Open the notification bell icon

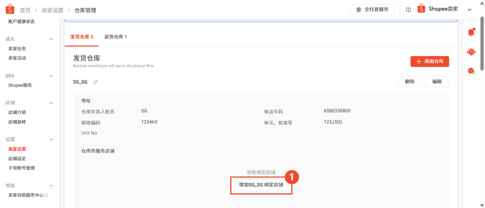coord(472,32)
